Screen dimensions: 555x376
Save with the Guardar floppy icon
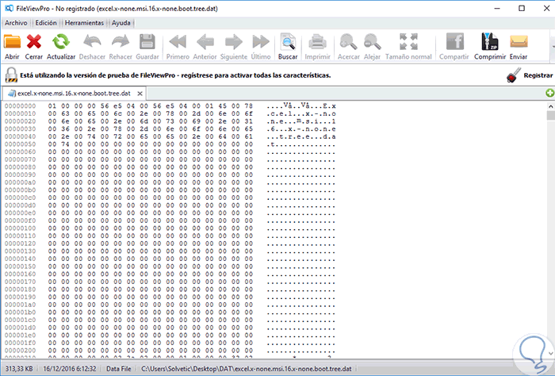[x=147, y=42]
